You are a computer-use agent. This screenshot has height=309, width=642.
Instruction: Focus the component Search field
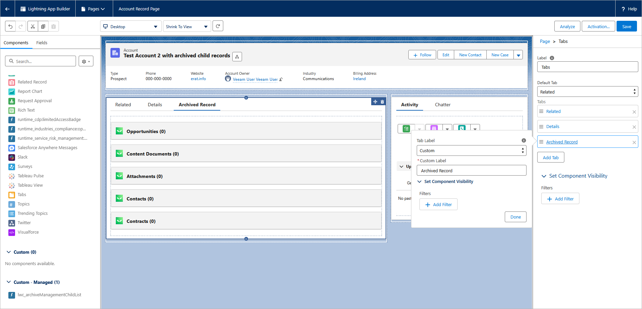(x=41, y=61)
